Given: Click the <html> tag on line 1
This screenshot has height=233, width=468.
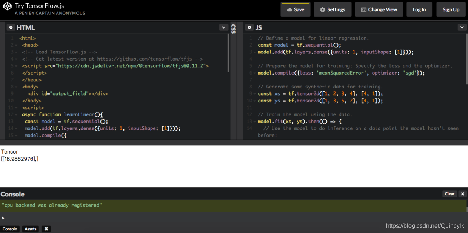Looking at the screenshot, I should [x=28, y=38].
